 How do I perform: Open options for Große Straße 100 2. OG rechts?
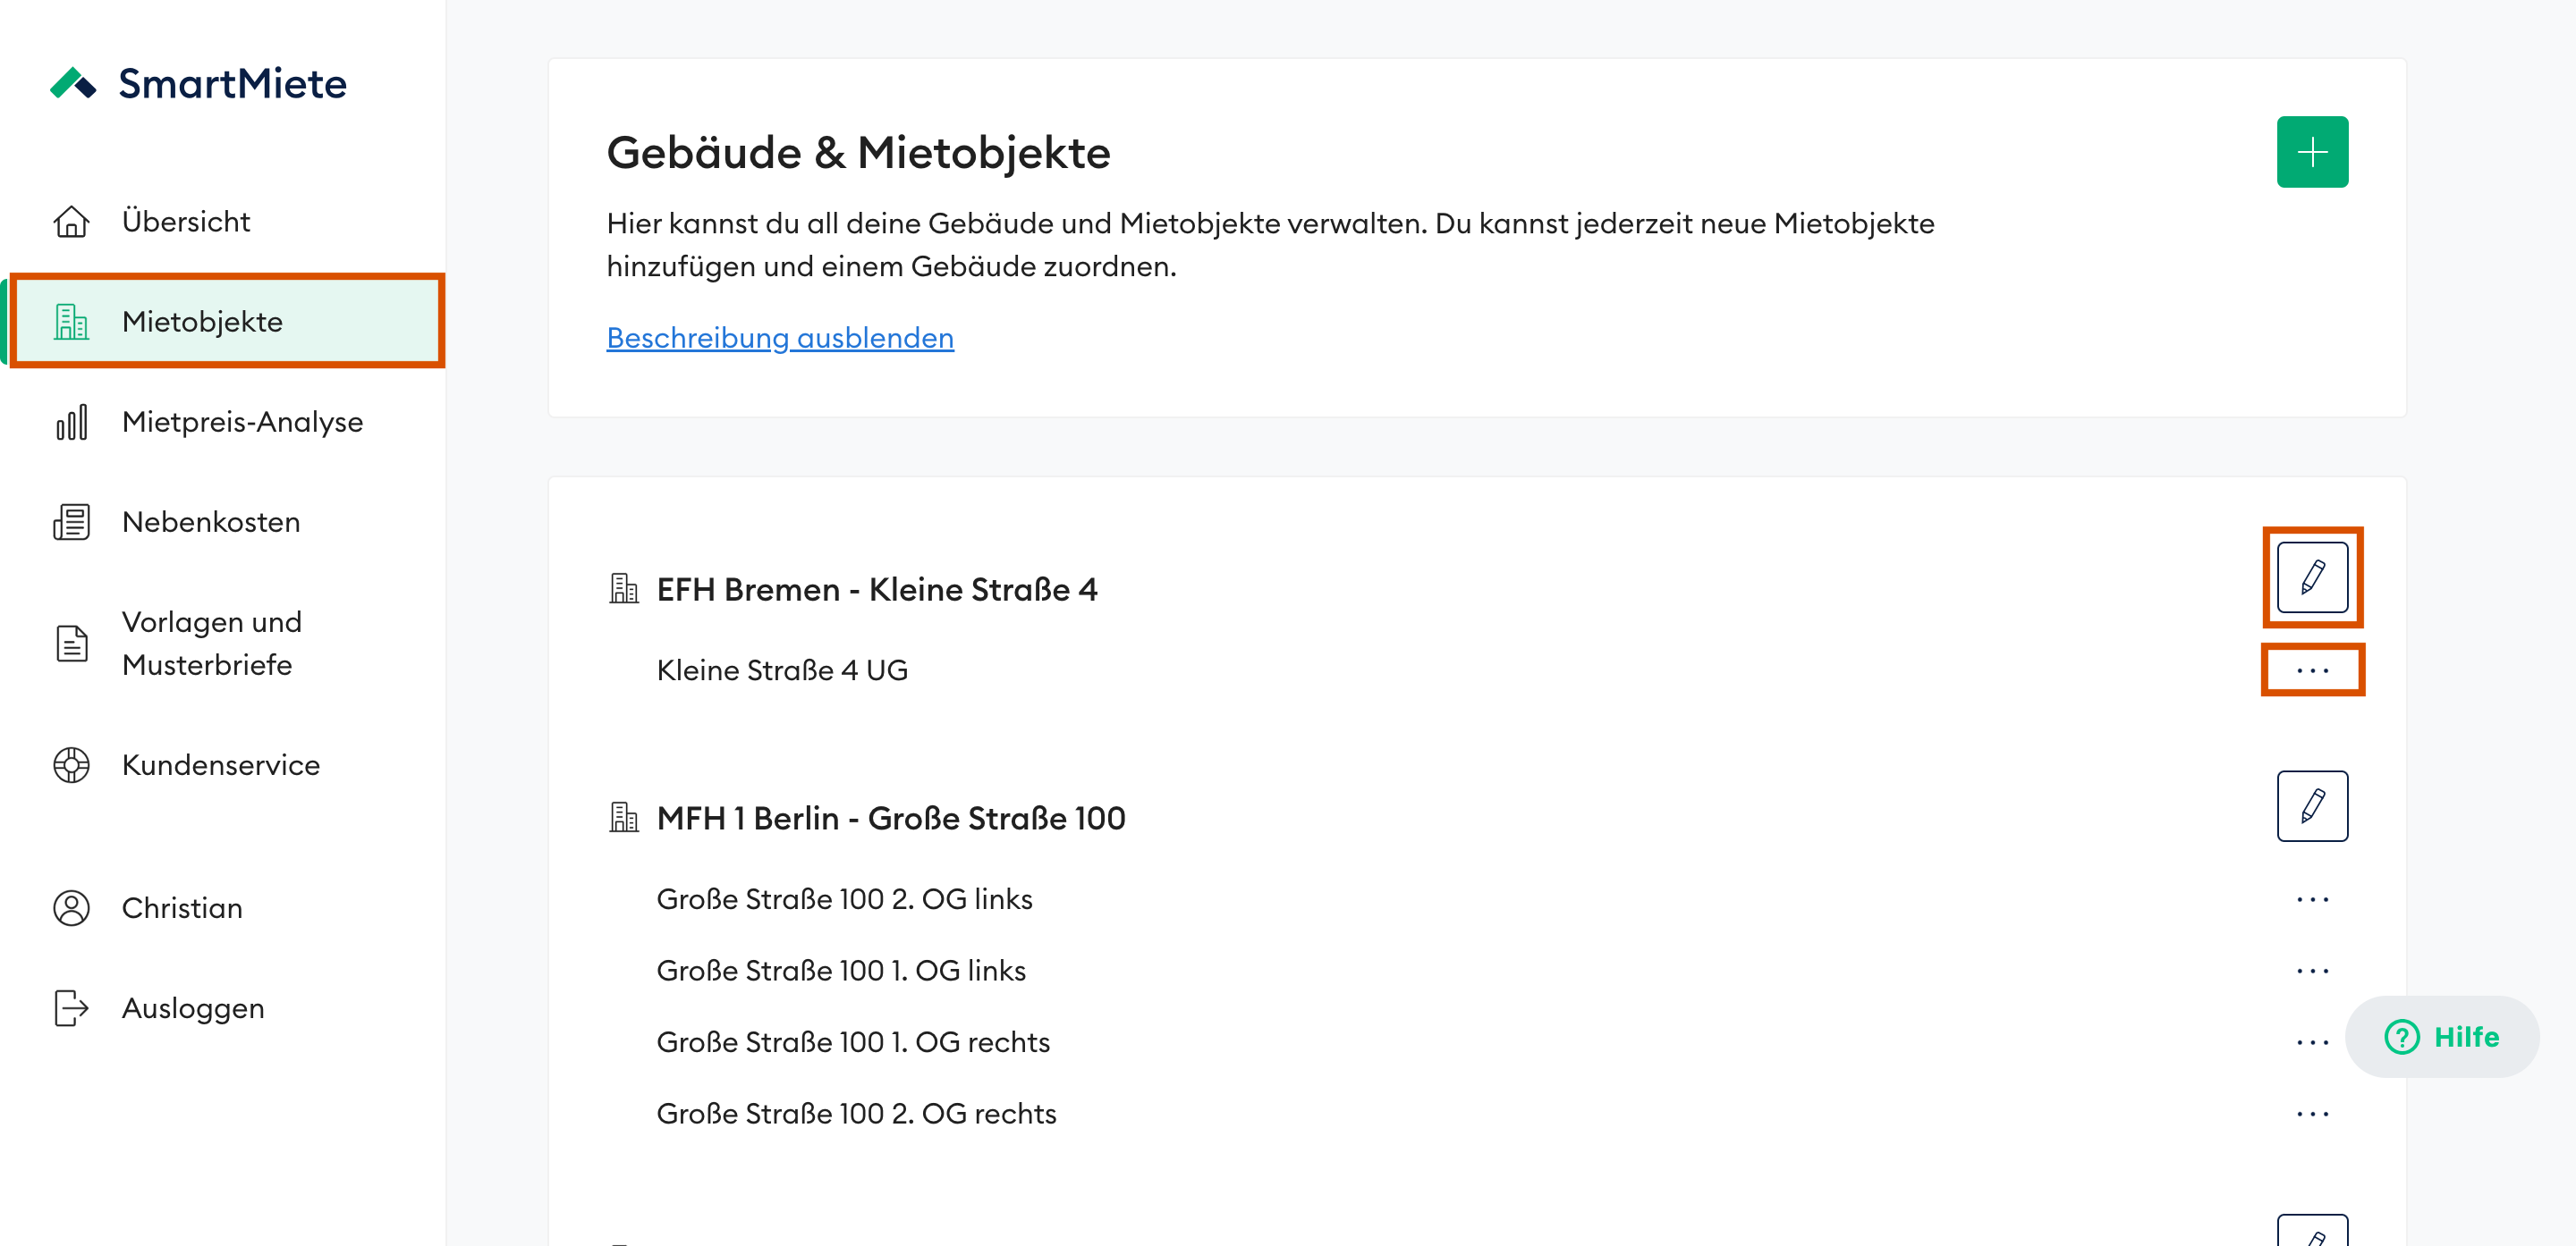coord(2313,1113)
